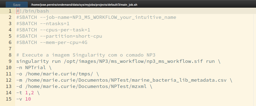Click line number 7 of the empty line
256x106 pixels.
click(x=10, y=49)
